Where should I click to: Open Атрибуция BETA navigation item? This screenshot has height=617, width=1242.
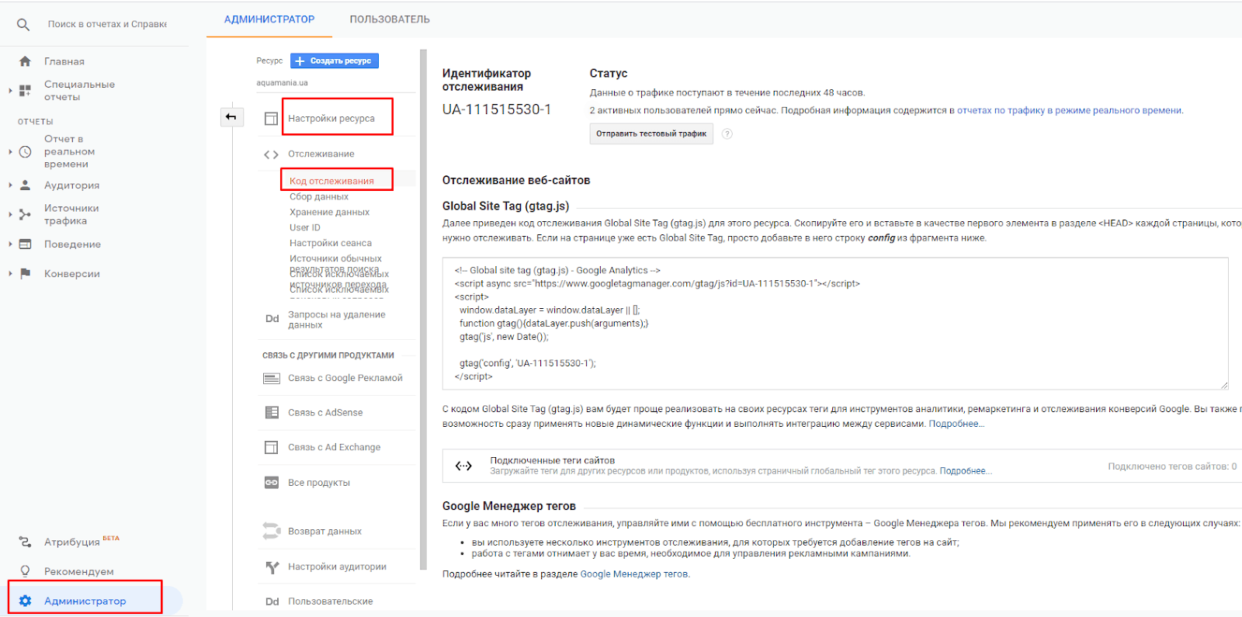pyautogui.click(x=82, y=541)
